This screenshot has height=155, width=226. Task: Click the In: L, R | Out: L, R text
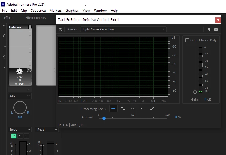(71, 125)
